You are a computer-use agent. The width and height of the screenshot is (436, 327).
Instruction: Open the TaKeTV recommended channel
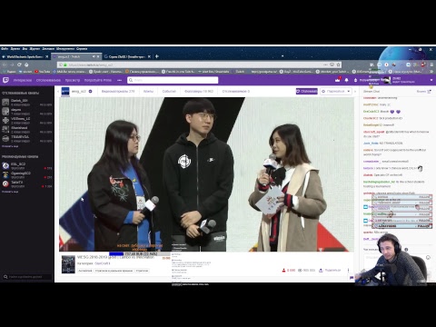pyautogui.click(x=26, y=183)
